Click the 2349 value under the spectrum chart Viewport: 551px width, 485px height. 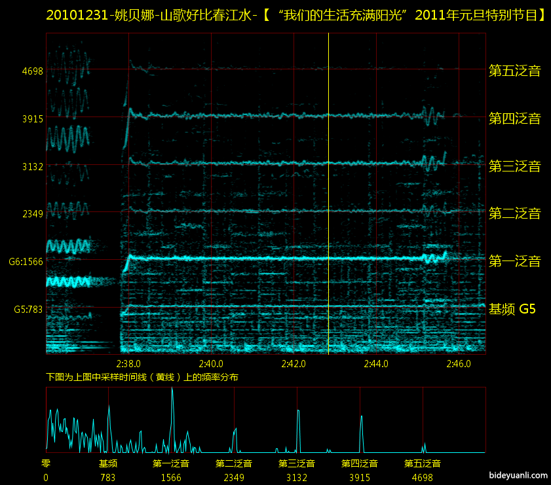coord(234,478)
